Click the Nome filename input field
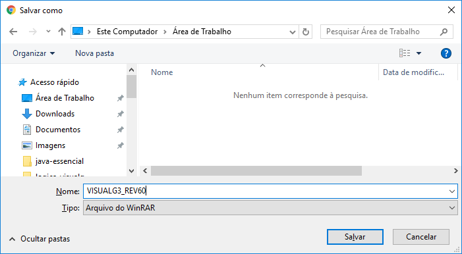 click(270, 191)
